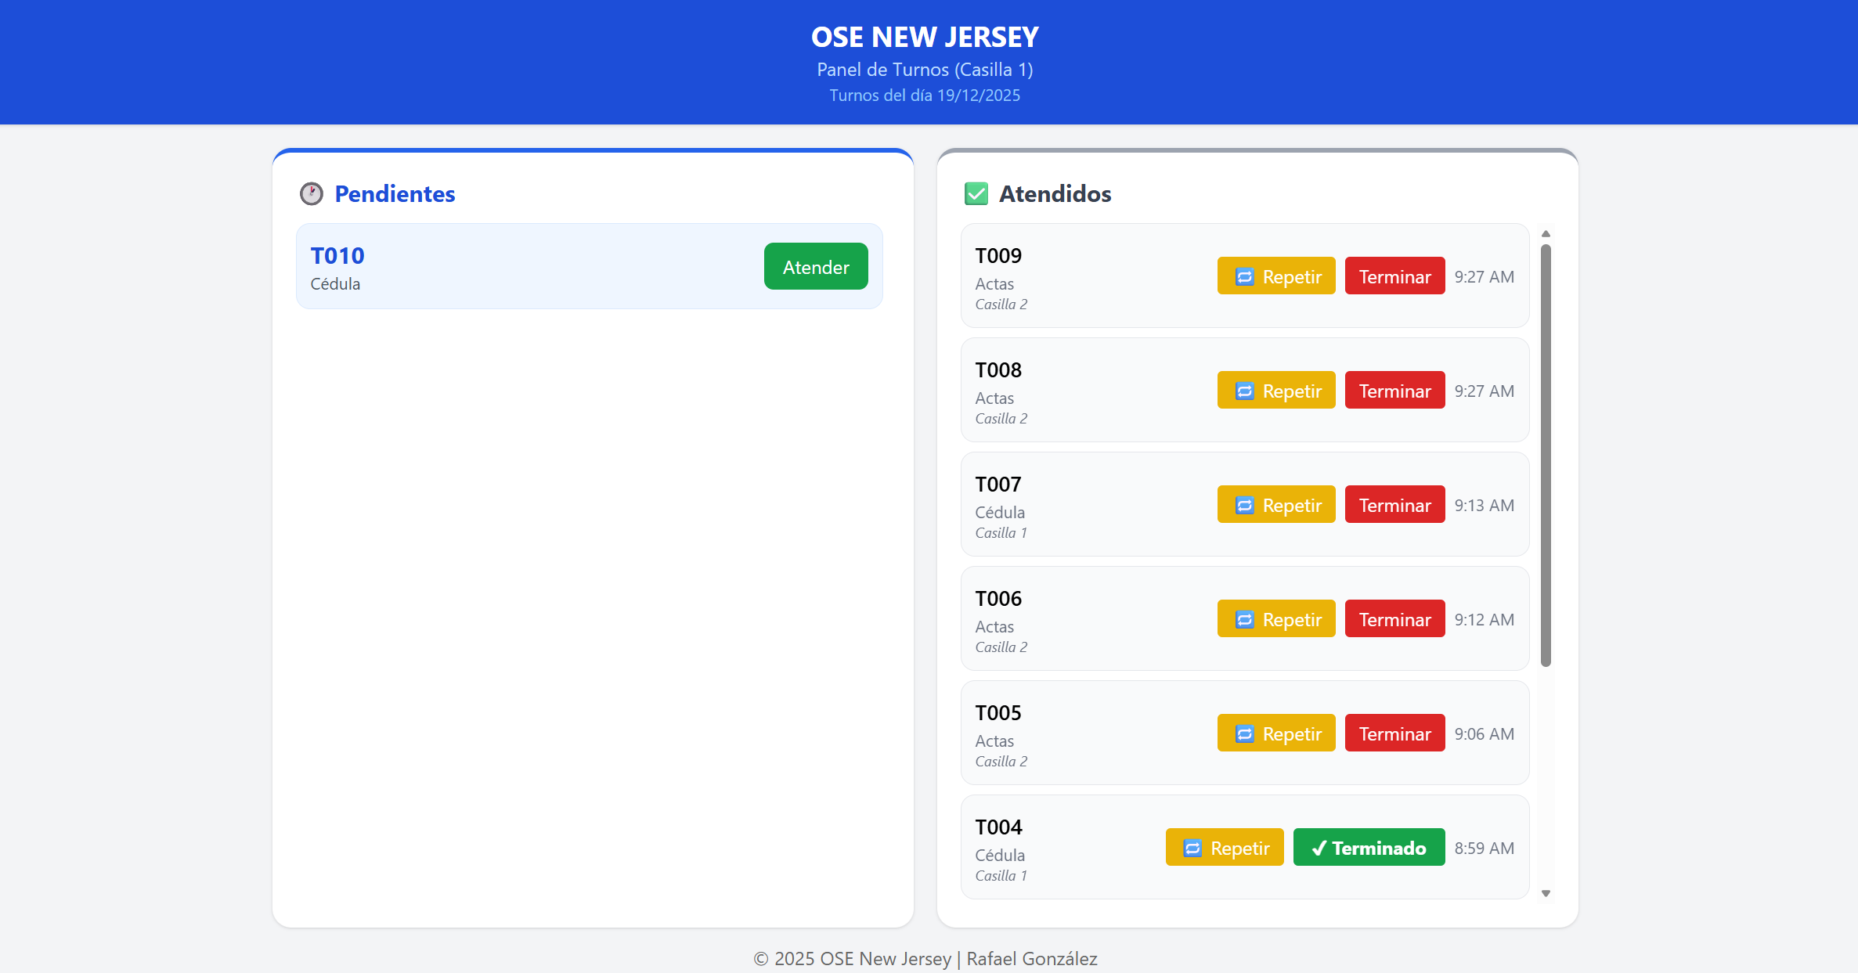Terminate turn T009 with the Terminar button
This screenshot has height=973, width=1858.
1394,276
